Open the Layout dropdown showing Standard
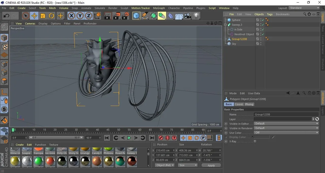325x173 pixels. pyautogui.click(x=304, y=8)
